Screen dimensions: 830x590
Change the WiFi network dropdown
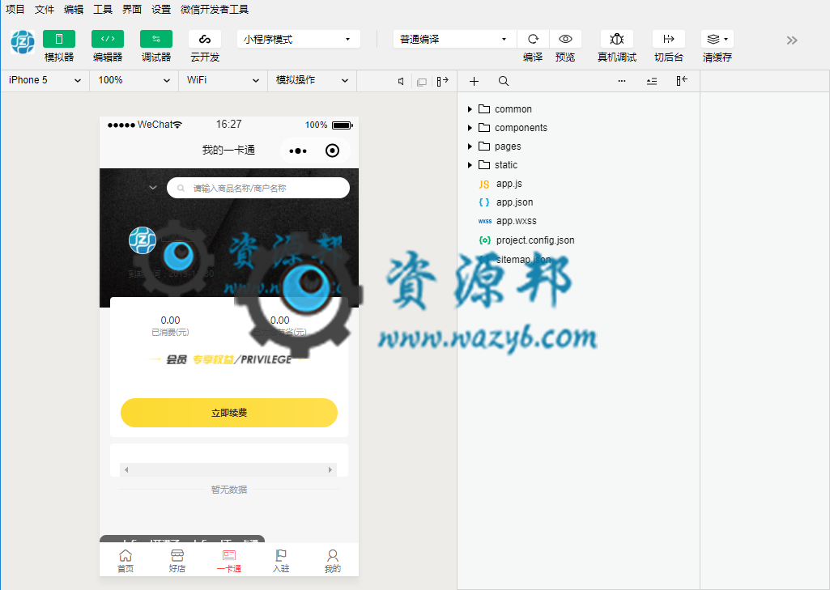click(x=223, y=80)
